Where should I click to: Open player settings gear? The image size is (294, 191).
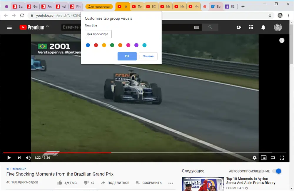click(254, 158)
